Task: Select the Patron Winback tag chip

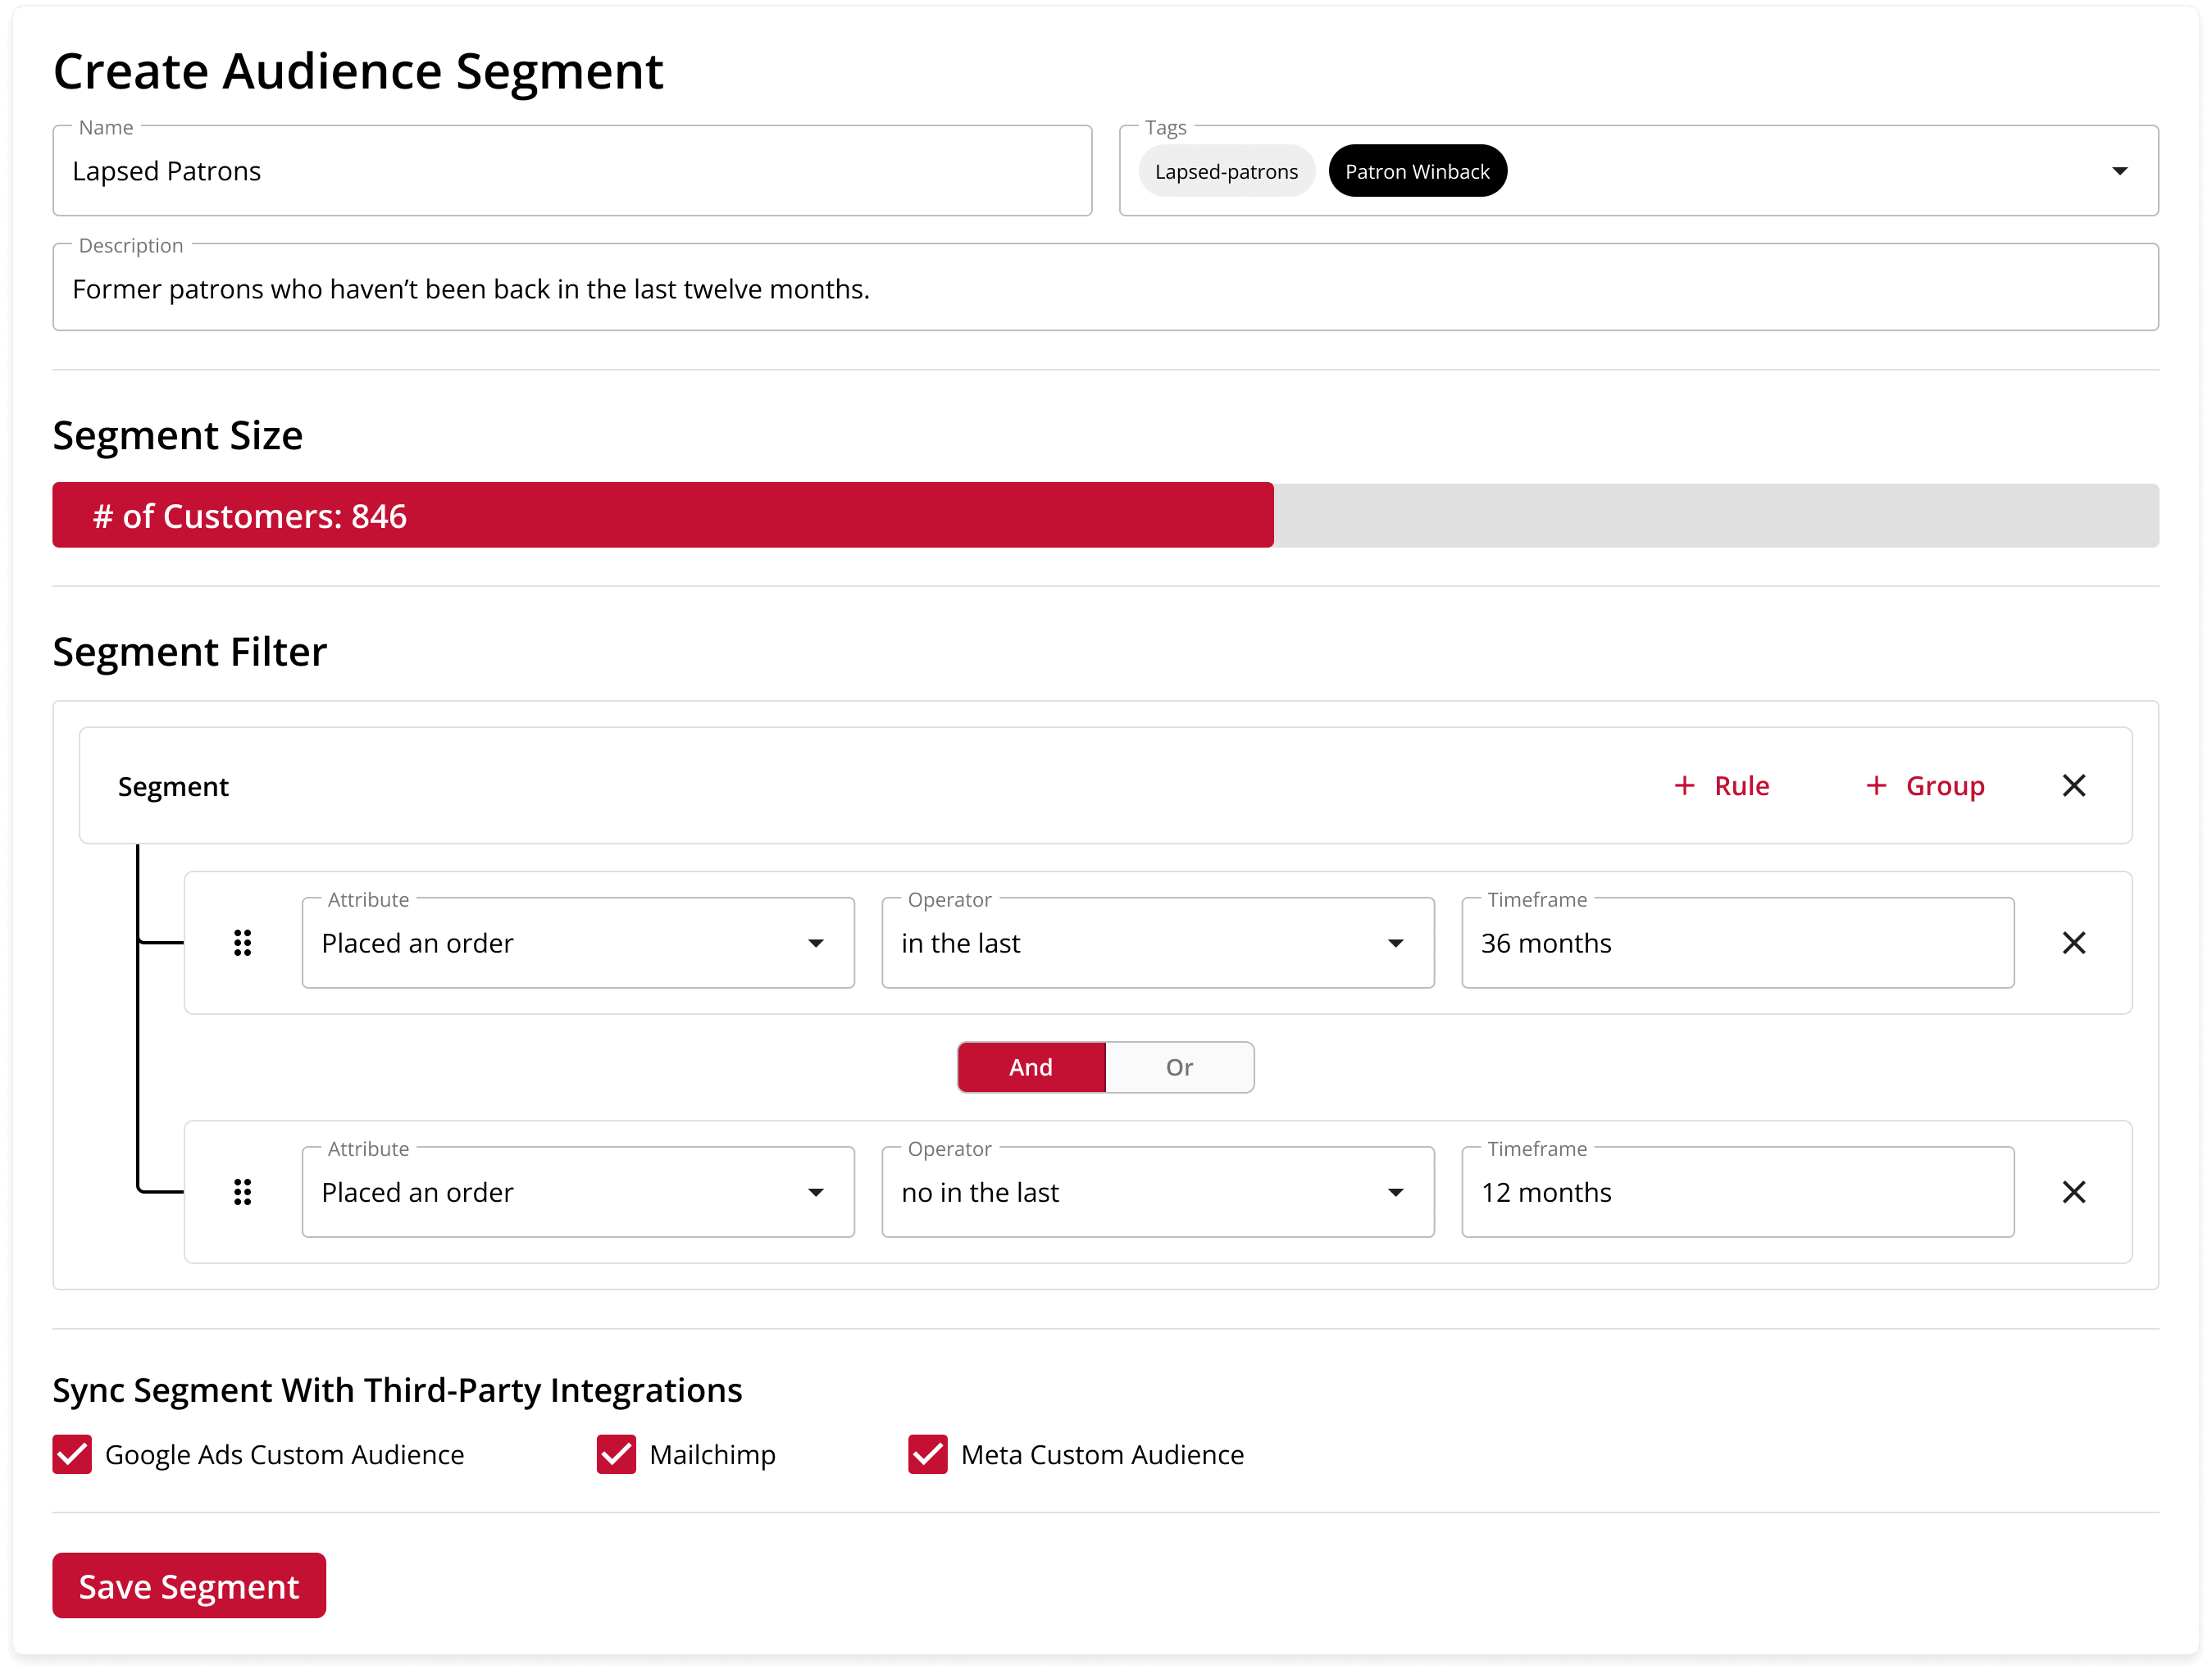Action: point(1417,171)
